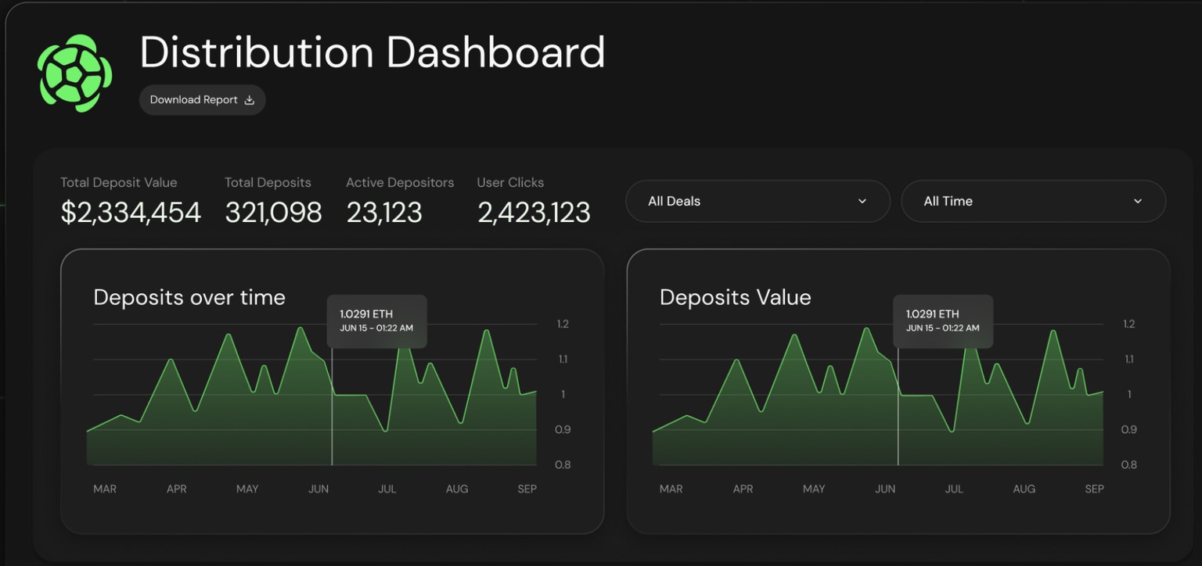Click the tooltip showing 1.0291 ETH on Deposits over time
Image resolution: width=1202 pixels, height=566 pixels.
[376, 321]
